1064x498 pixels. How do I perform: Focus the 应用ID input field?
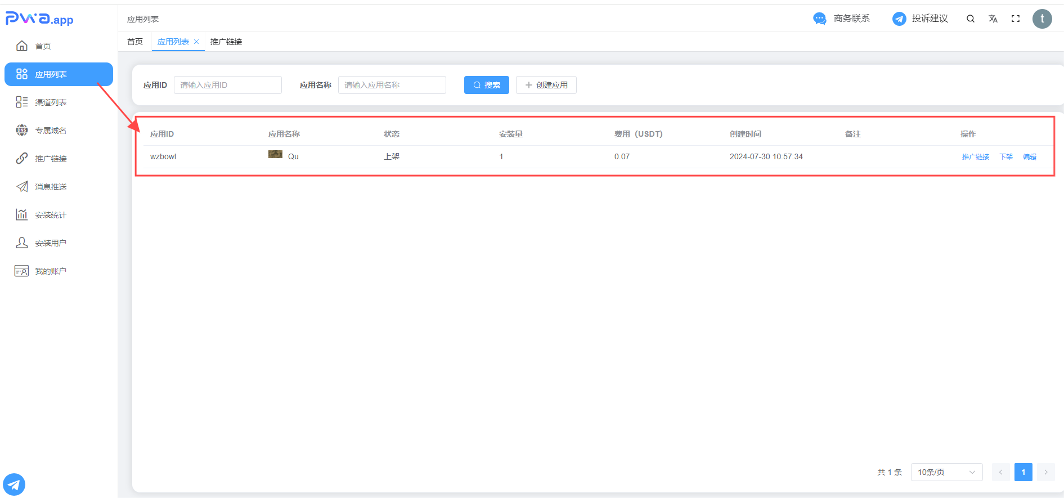coord(227,85)
